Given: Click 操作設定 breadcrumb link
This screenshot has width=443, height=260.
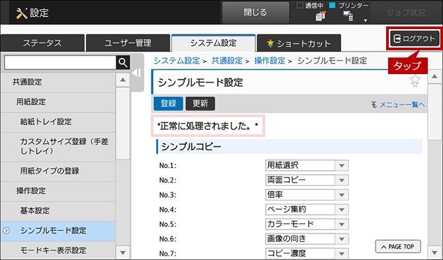Looking at the screenshot, I should [x=270, y=61].
